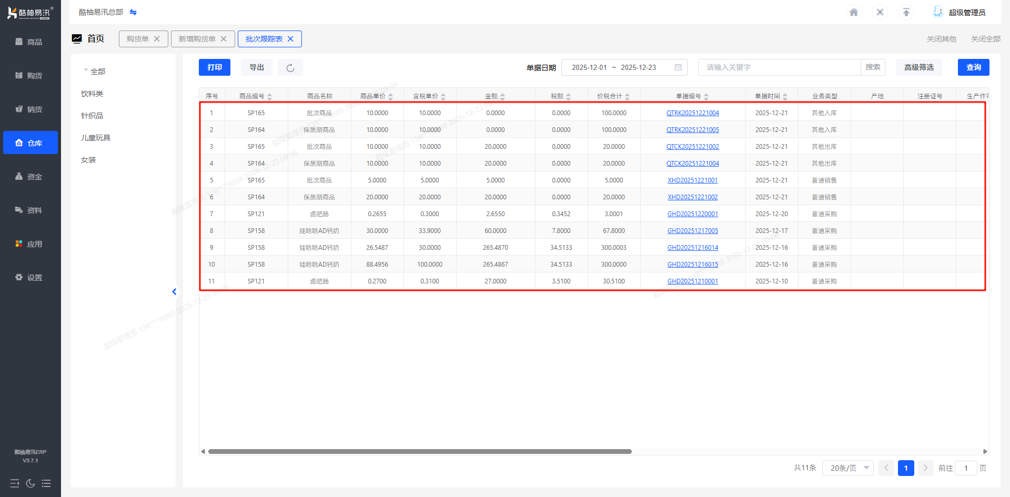Open the 仓库 sidebar menu
Viewport: 1010px width, 497px height.
pos(31,143)
